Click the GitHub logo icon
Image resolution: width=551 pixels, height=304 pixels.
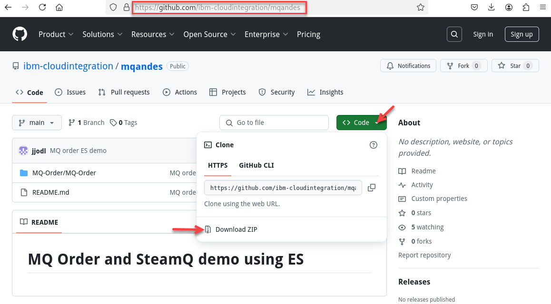pos(20,34)
